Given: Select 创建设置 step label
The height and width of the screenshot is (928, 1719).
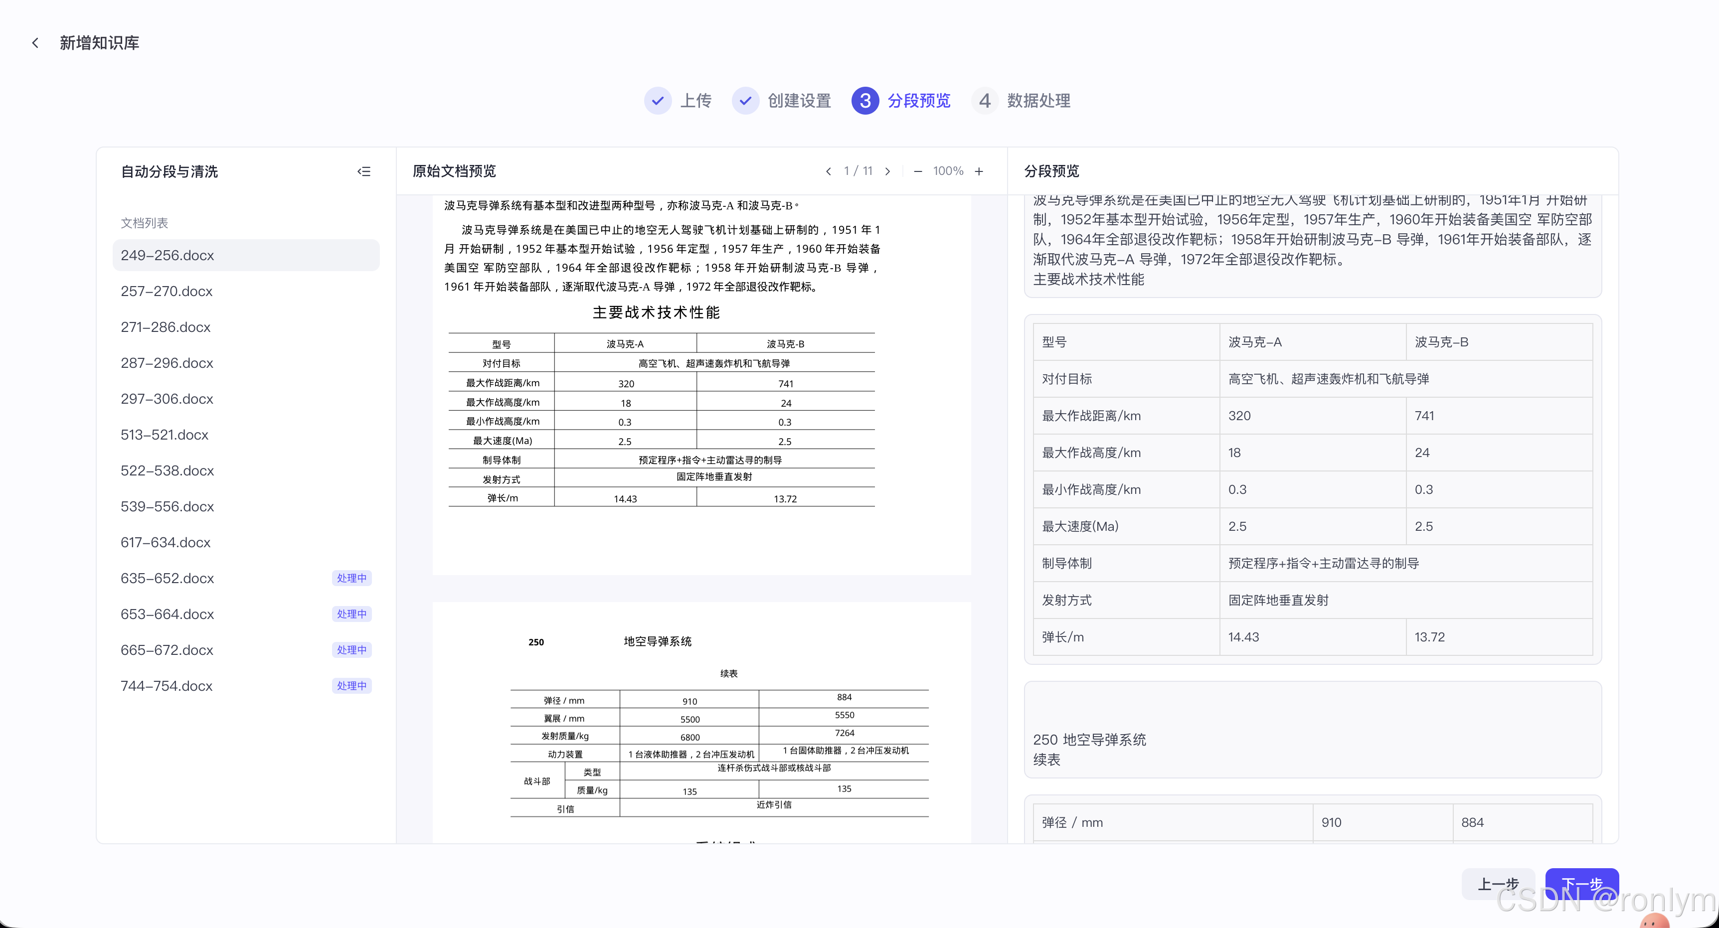Looking at the screenshot, I should (799, 101).
